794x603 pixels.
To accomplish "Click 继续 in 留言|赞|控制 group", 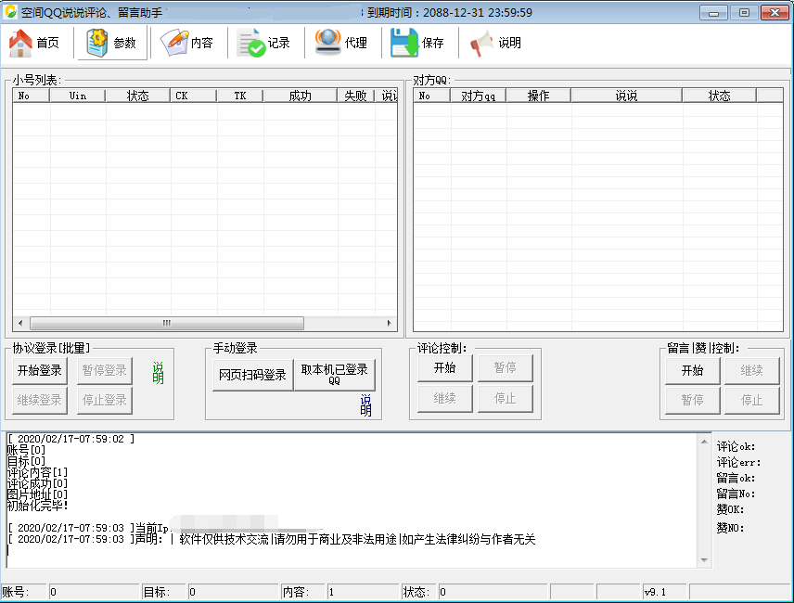I will tap(751, 370).
